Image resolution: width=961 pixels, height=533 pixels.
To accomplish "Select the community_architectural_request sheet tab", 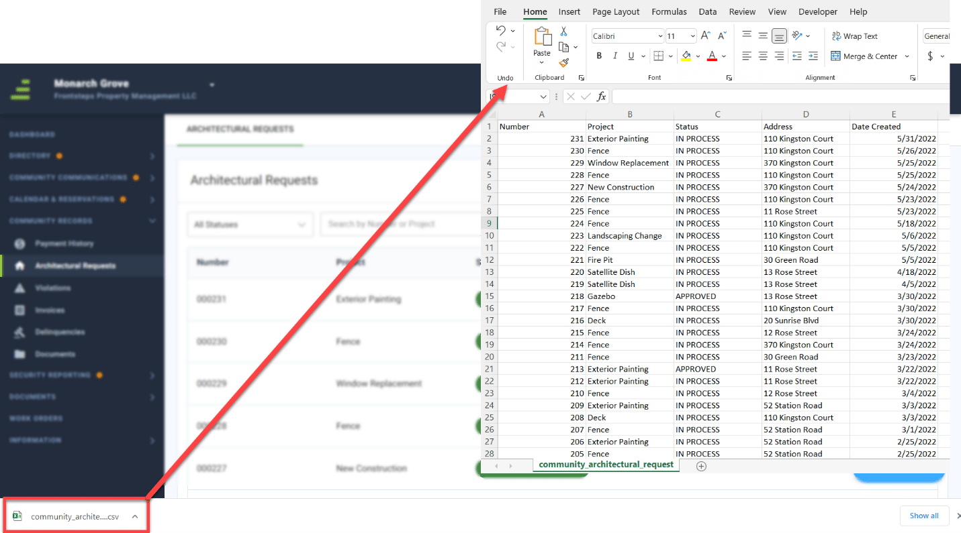I will [x=606, y=465].
